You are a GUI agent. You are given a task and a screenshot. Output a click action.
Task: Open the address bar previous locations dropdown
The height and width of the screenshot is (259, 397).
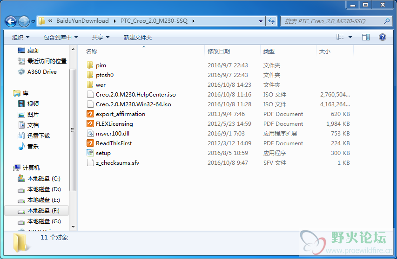pyautogui.click(x=261, y=21)
